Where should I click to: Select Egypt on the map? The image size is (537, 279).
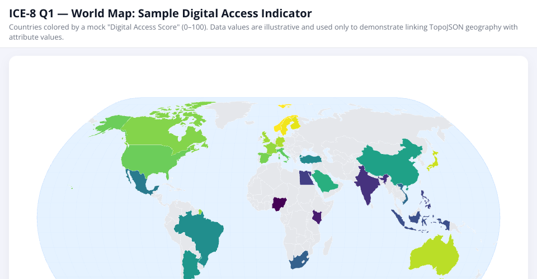(x=304, y=178)
